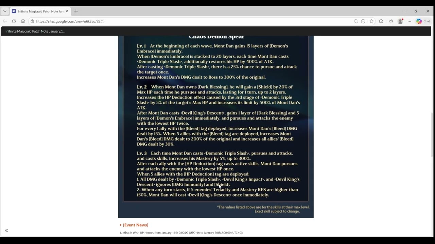Add this page to favorites
This screenshot has height=244, width=435.
pyautogui.click(x=372, y=21)
